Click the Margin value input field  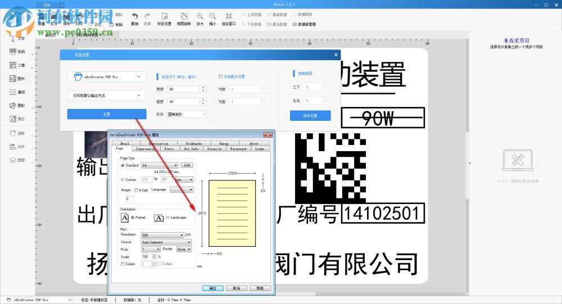click(130, 198)
